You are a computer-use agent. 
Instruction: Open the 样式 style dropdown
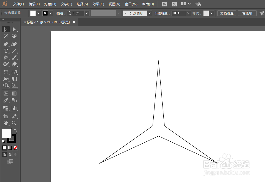[211, 13]
